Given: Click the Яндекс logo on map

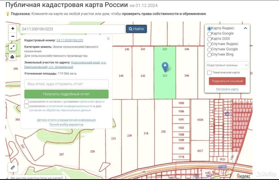Looking at the screenshot, I should (x=243, y=176).
